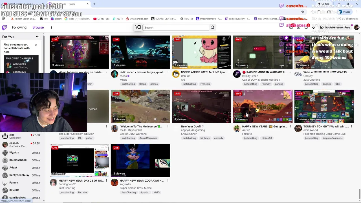Click the magnifier search button
This screenshot has width=361, height=203.
(213, 27)
